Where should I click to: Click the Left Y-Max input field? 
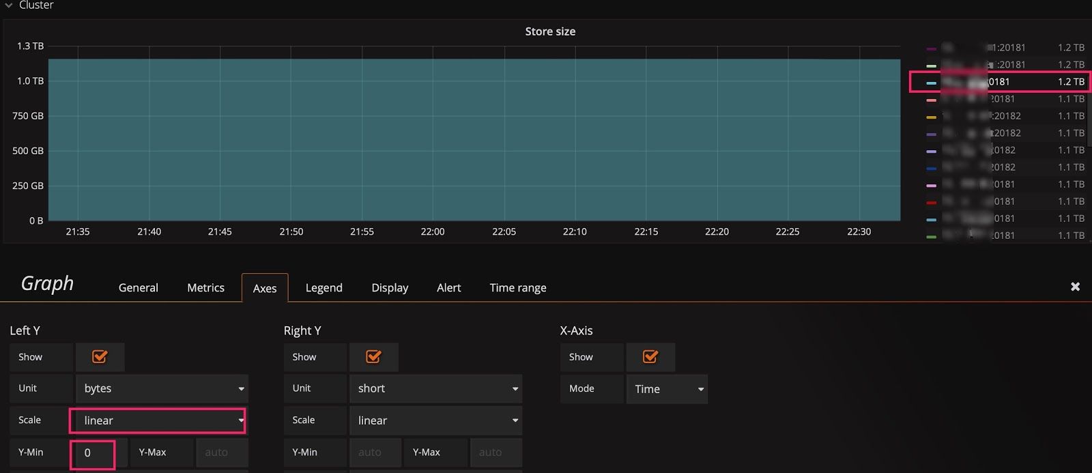coord(222,453)
